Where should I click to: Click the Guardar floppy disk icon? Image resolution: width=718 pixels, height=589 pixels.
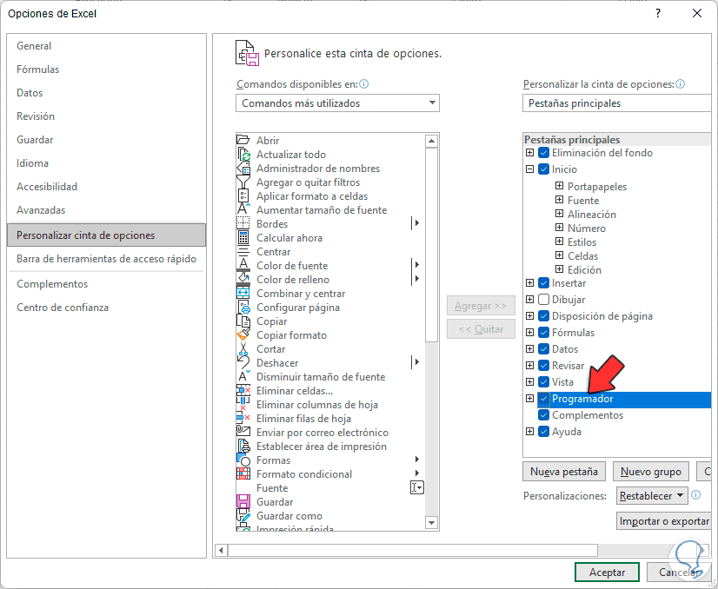pyautogui.click(x=243, y=502)
